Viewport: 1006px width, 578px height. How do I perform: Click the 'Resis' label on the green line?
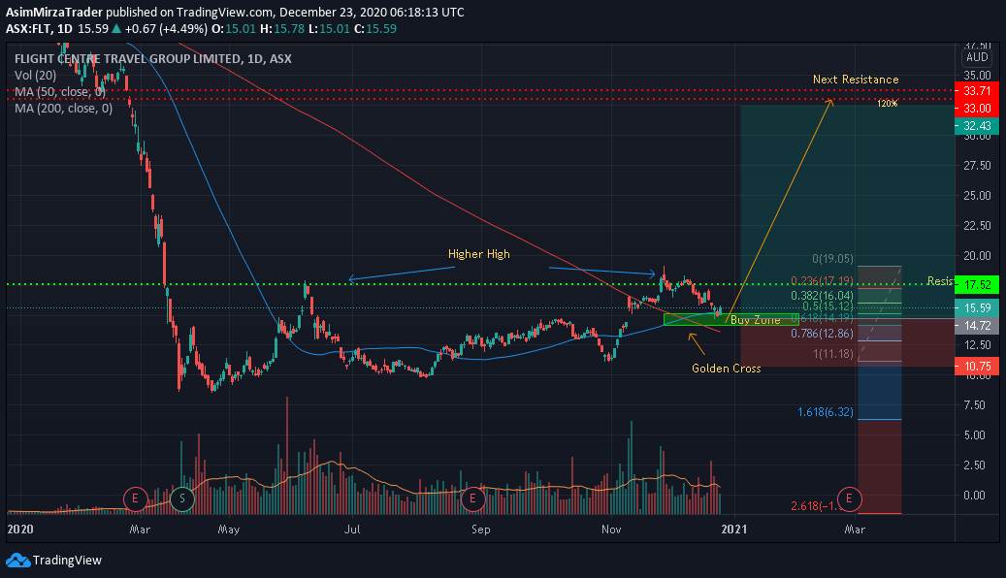[940, 281]
